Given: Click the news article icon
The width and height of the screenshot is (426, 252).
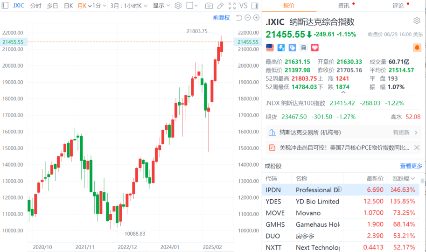Looking at the screenshot, I should tap(272, 147).
